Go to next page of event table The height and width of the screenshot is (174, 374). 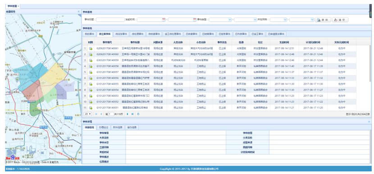click(x=128, y=114)
